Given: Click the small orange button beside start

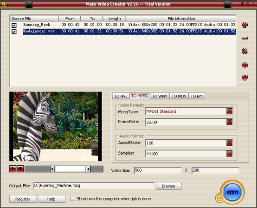Looking at the screenshot, I should tap(219, 198).
